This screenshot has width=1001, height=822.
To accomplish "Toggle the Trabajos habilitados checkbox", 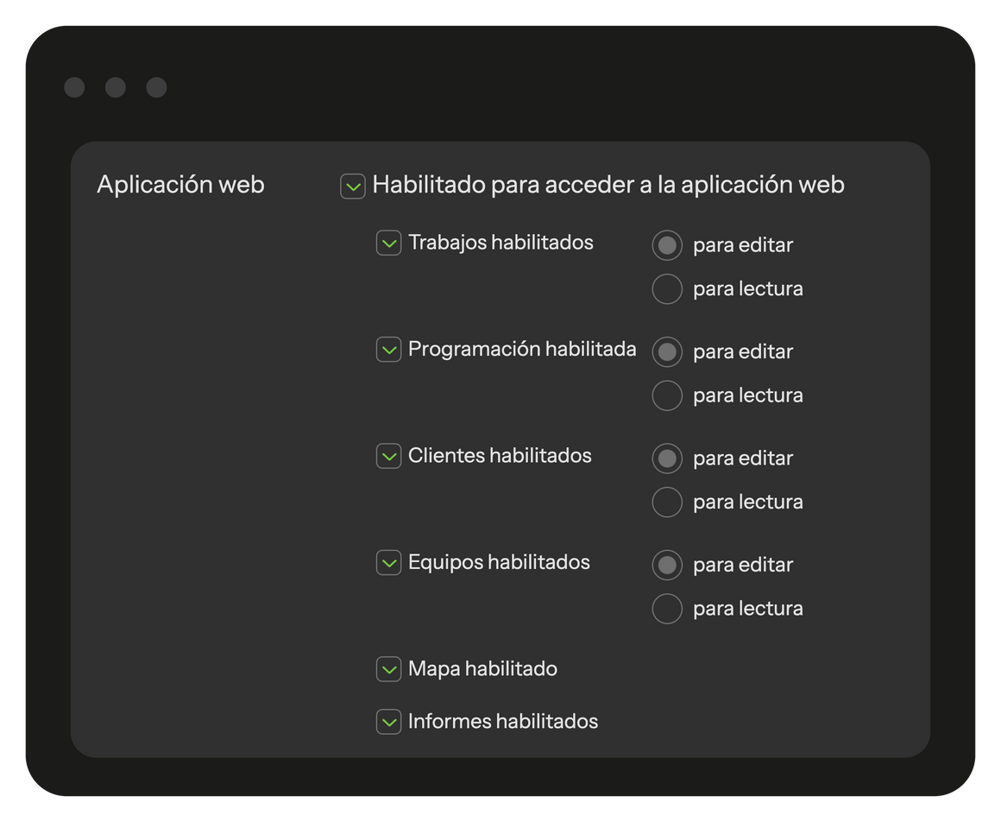I will 389,243.
